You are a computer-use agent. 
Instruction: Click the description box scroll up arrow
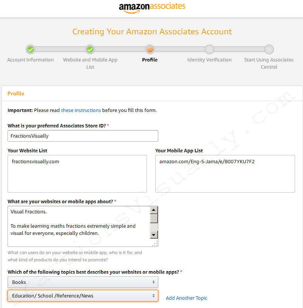click(154, 210)
